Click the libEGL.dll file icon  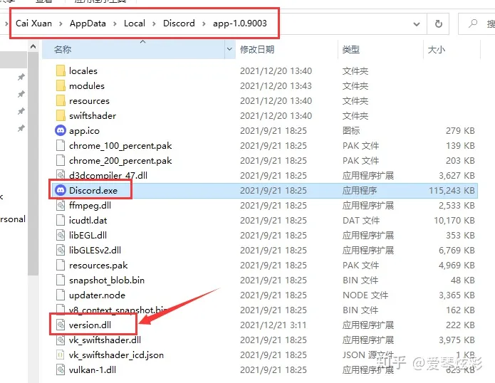[x=61, y=235]
